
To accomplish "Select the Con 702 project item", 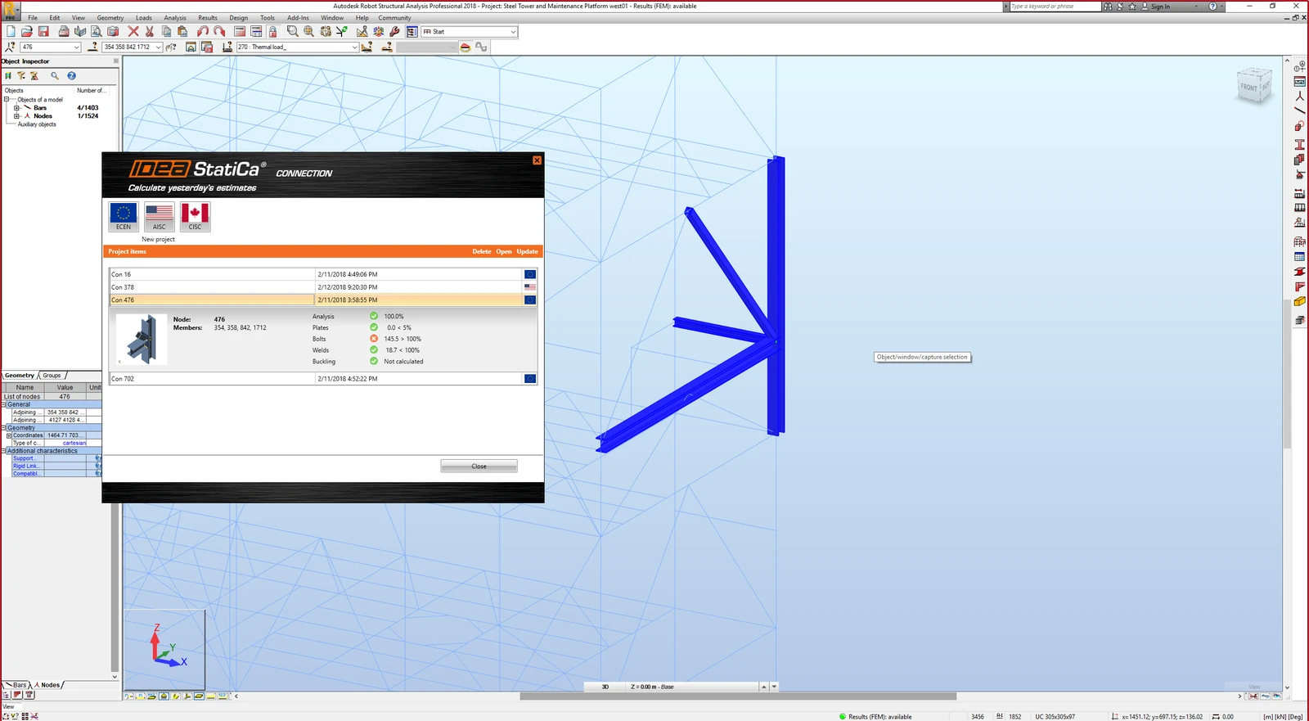I will 323,379.
